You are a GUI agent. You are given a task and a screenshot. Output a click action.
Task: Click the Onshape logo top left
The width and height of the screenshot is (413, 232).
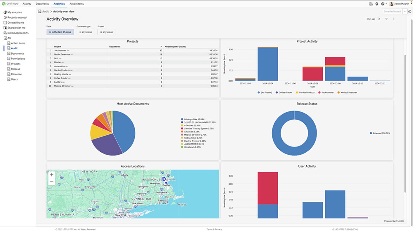(10, 4)
